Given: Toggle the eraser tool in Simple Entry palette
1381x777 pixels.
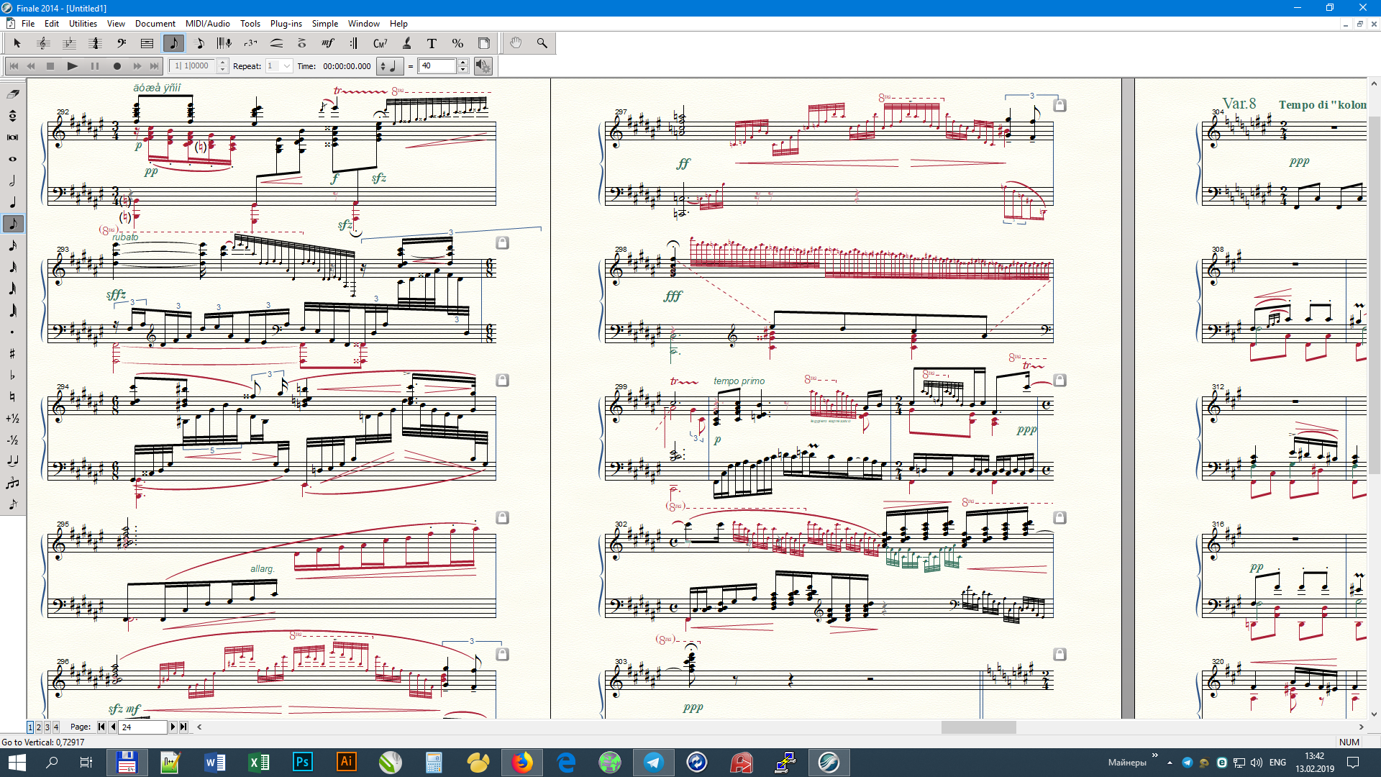Looking at the screenshot, I should click(12, 94).
